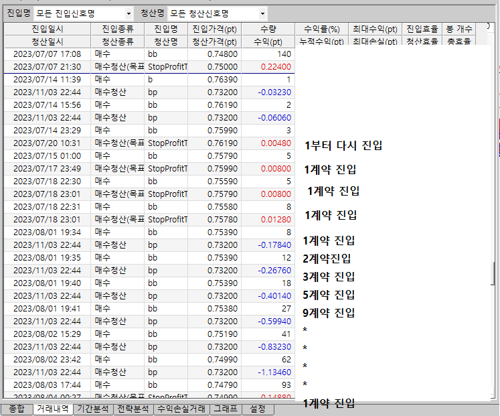500x416 pixels.
Task: Click the 봉 개수 column header
Action: tap(459, 29)
